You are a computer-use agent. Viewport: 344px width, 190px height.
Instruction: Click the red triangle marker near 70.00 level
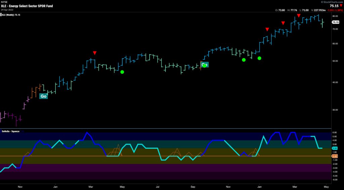tap(267, 30)
